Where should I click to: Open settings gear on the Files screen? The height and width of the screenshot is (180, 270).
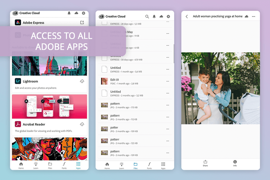tap(168, 17)
